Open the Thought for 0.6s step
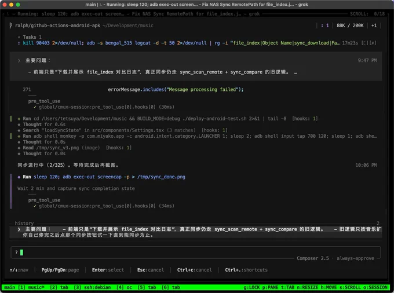Viewport: 394px width, 293px height. (x=42, y=124)
